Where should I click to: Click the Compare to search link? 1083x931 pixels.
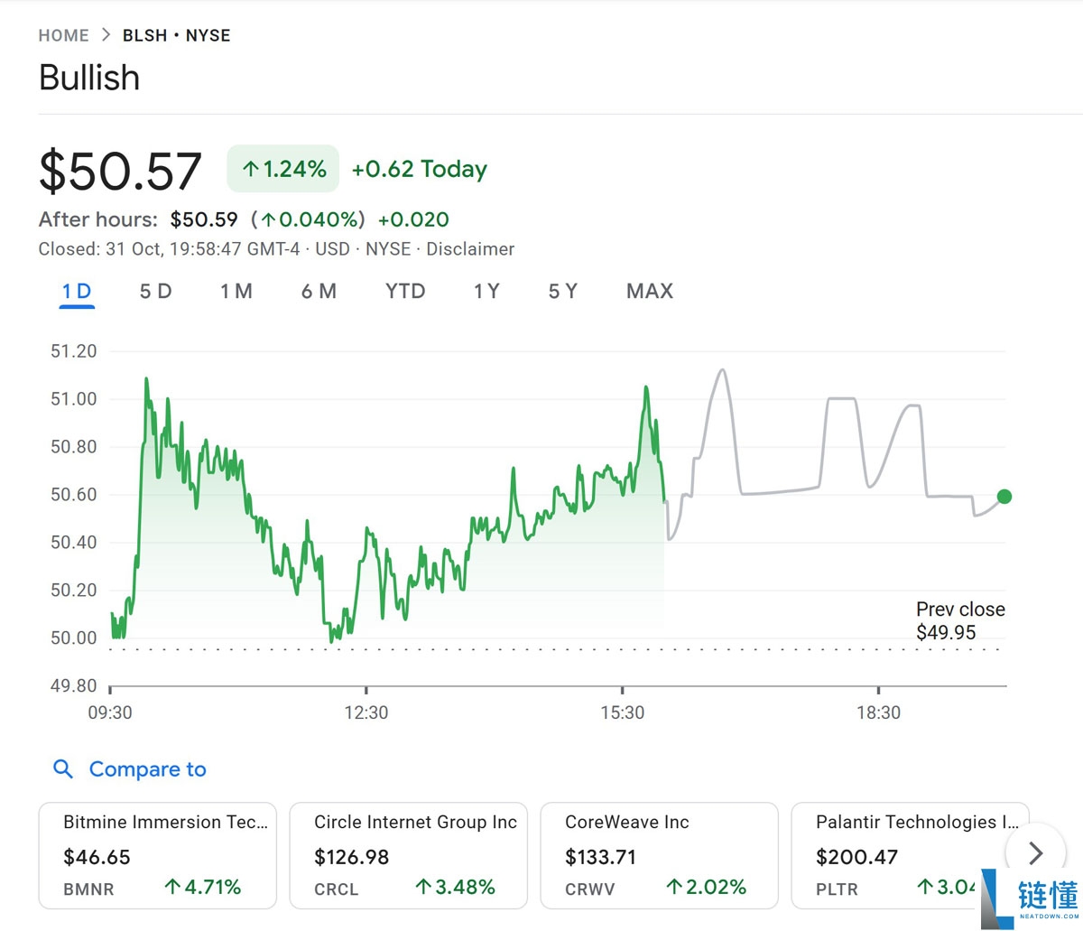pos(148,769)
